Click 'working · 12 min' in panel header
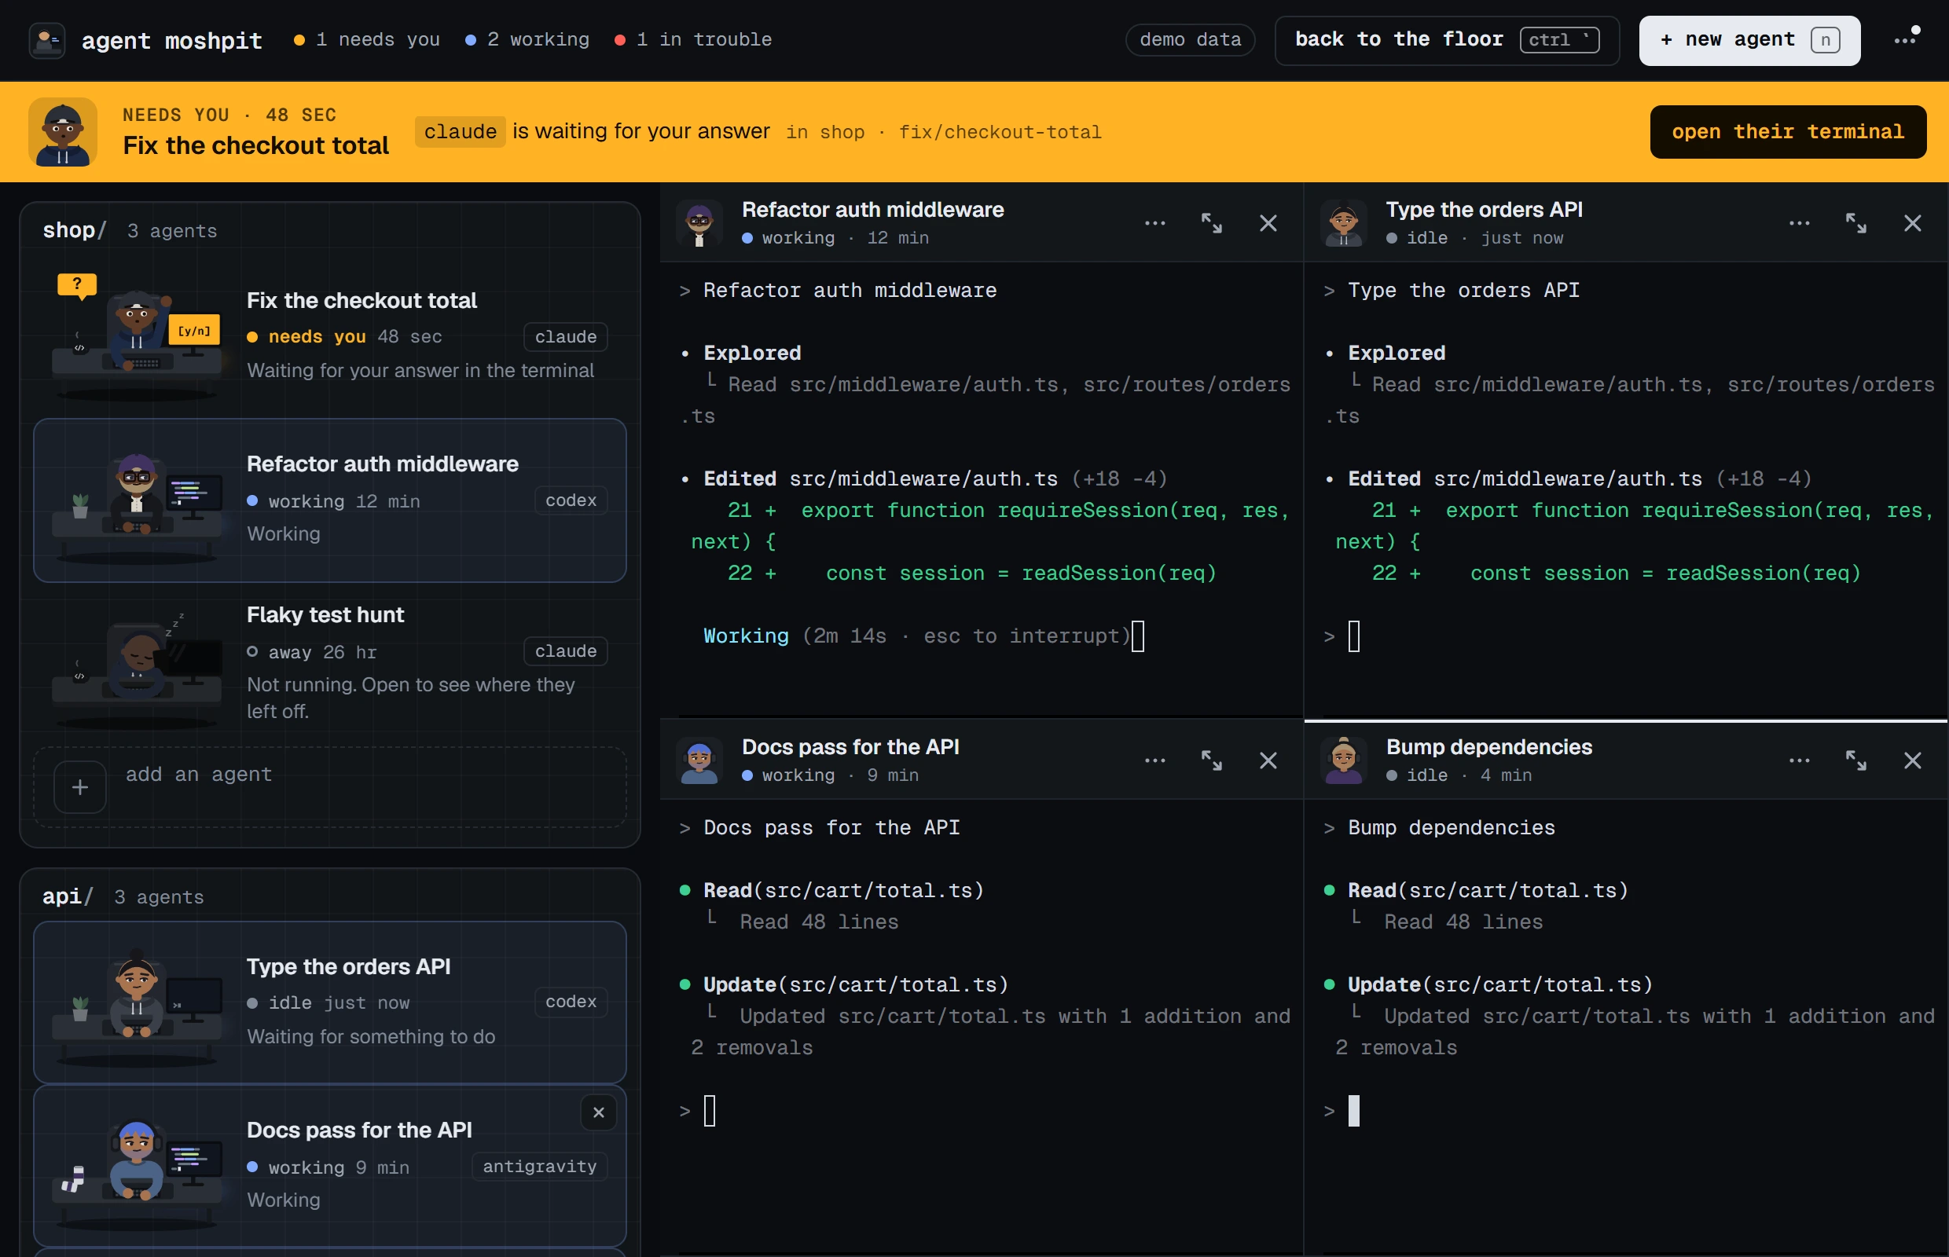The height and width of the screenshot is (1257, 1949). [835, 237]
